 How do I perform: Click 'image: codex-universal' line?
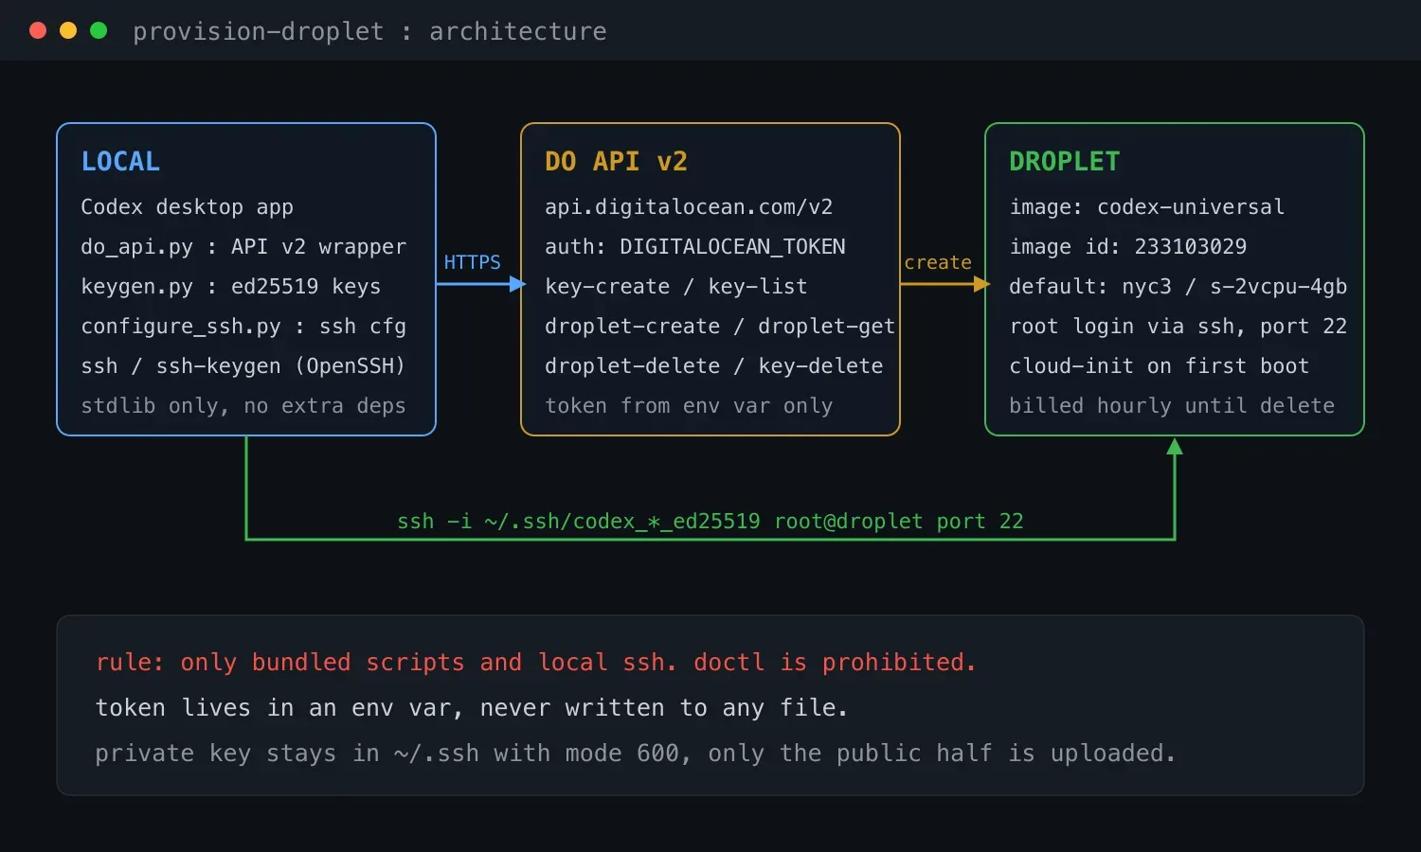click(x=1147, y=207)
